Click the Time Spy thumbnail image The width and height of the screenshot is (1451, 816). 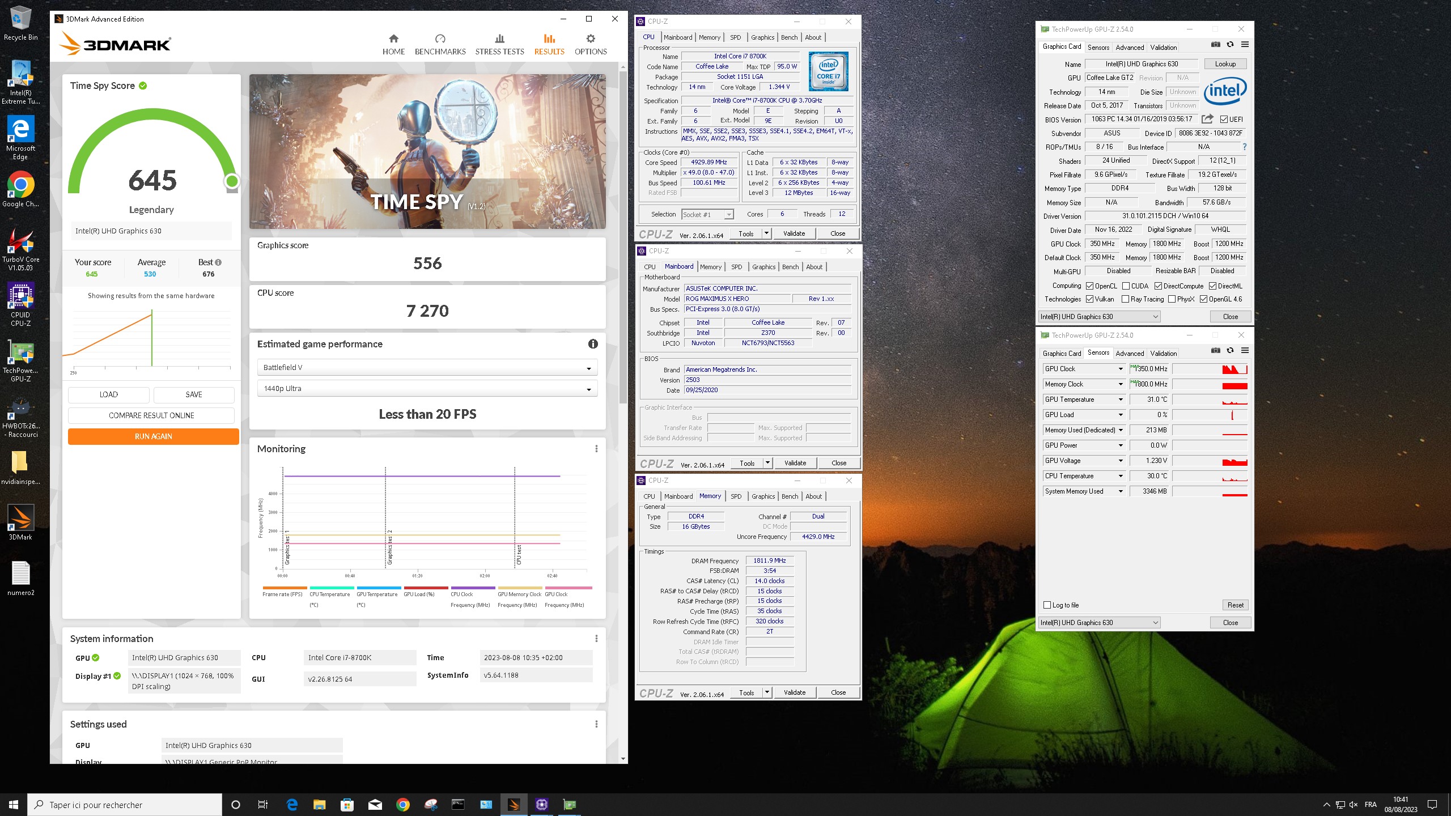pos(427,151)
